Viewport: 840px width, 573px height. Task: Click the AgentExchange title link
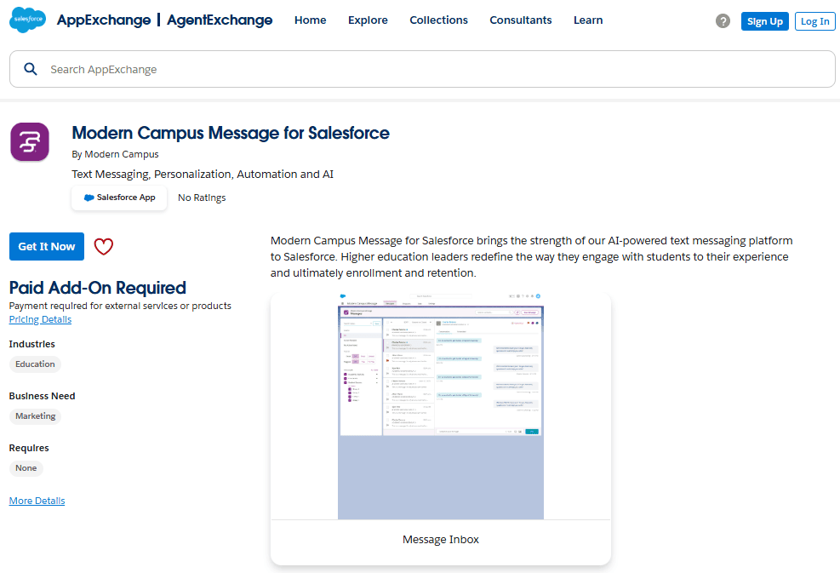pos(220,20)
